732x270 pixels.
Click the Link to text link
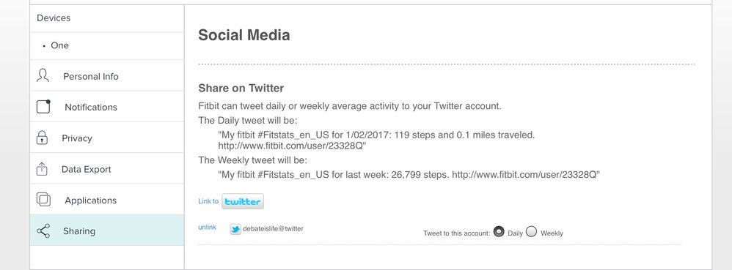click(208, 201)
